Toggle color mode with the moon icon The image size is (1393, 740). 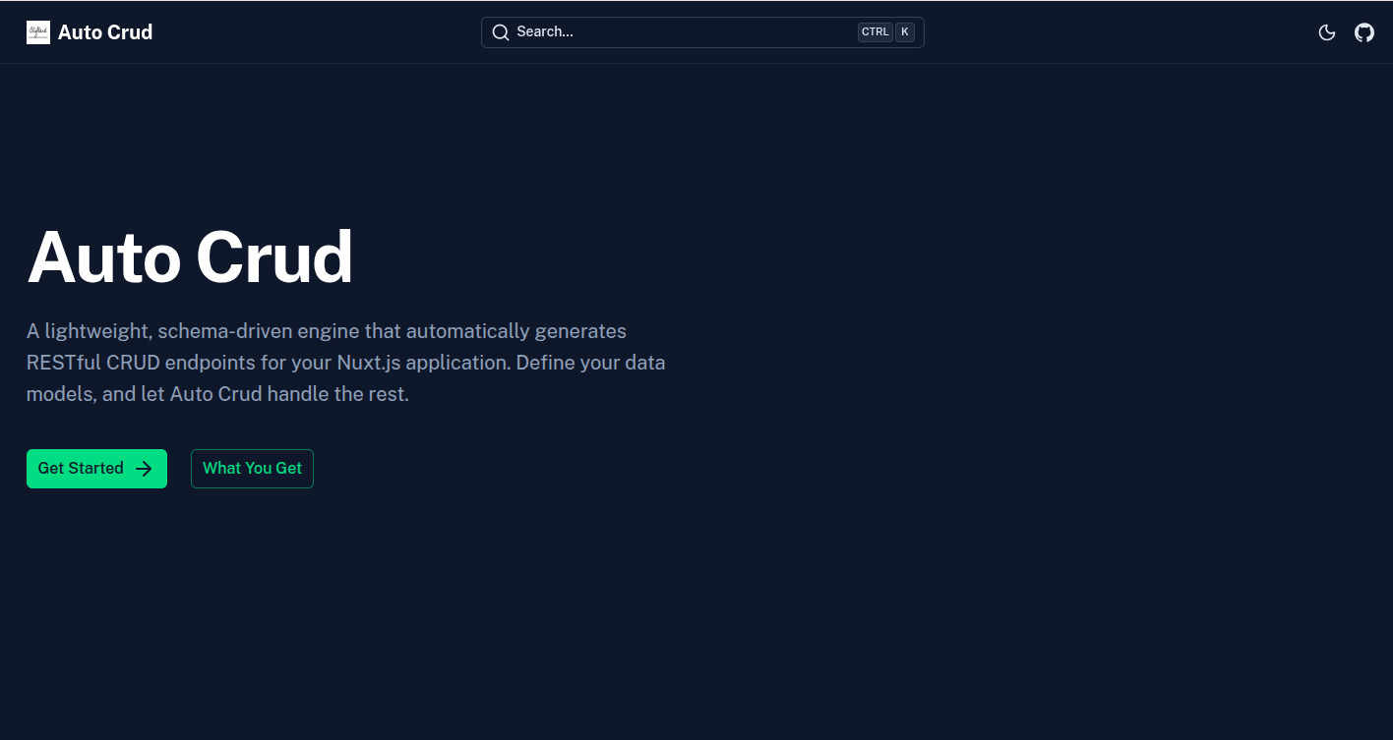coord(1327,32)
